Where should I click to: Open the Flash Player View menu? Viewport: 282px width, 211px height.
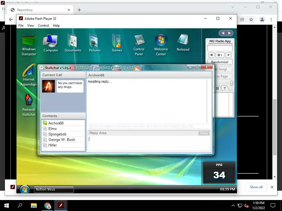31,26
